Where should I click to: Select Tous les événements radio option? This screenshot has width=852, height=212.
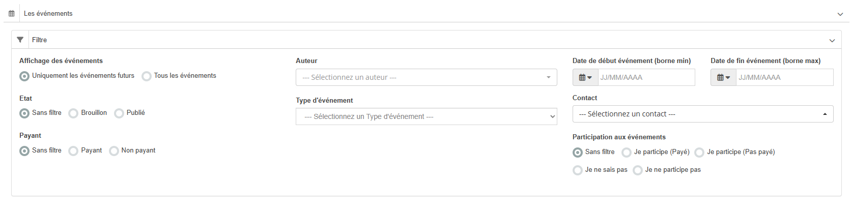tap(147, 76)
